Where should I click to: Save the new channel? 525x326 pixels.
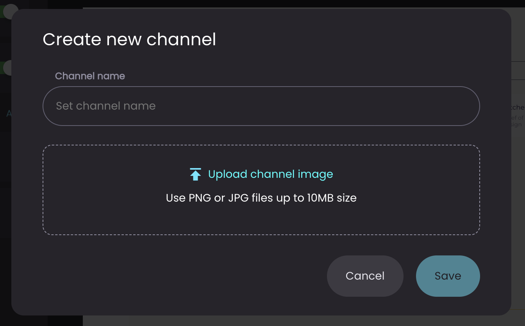point(448,276)
